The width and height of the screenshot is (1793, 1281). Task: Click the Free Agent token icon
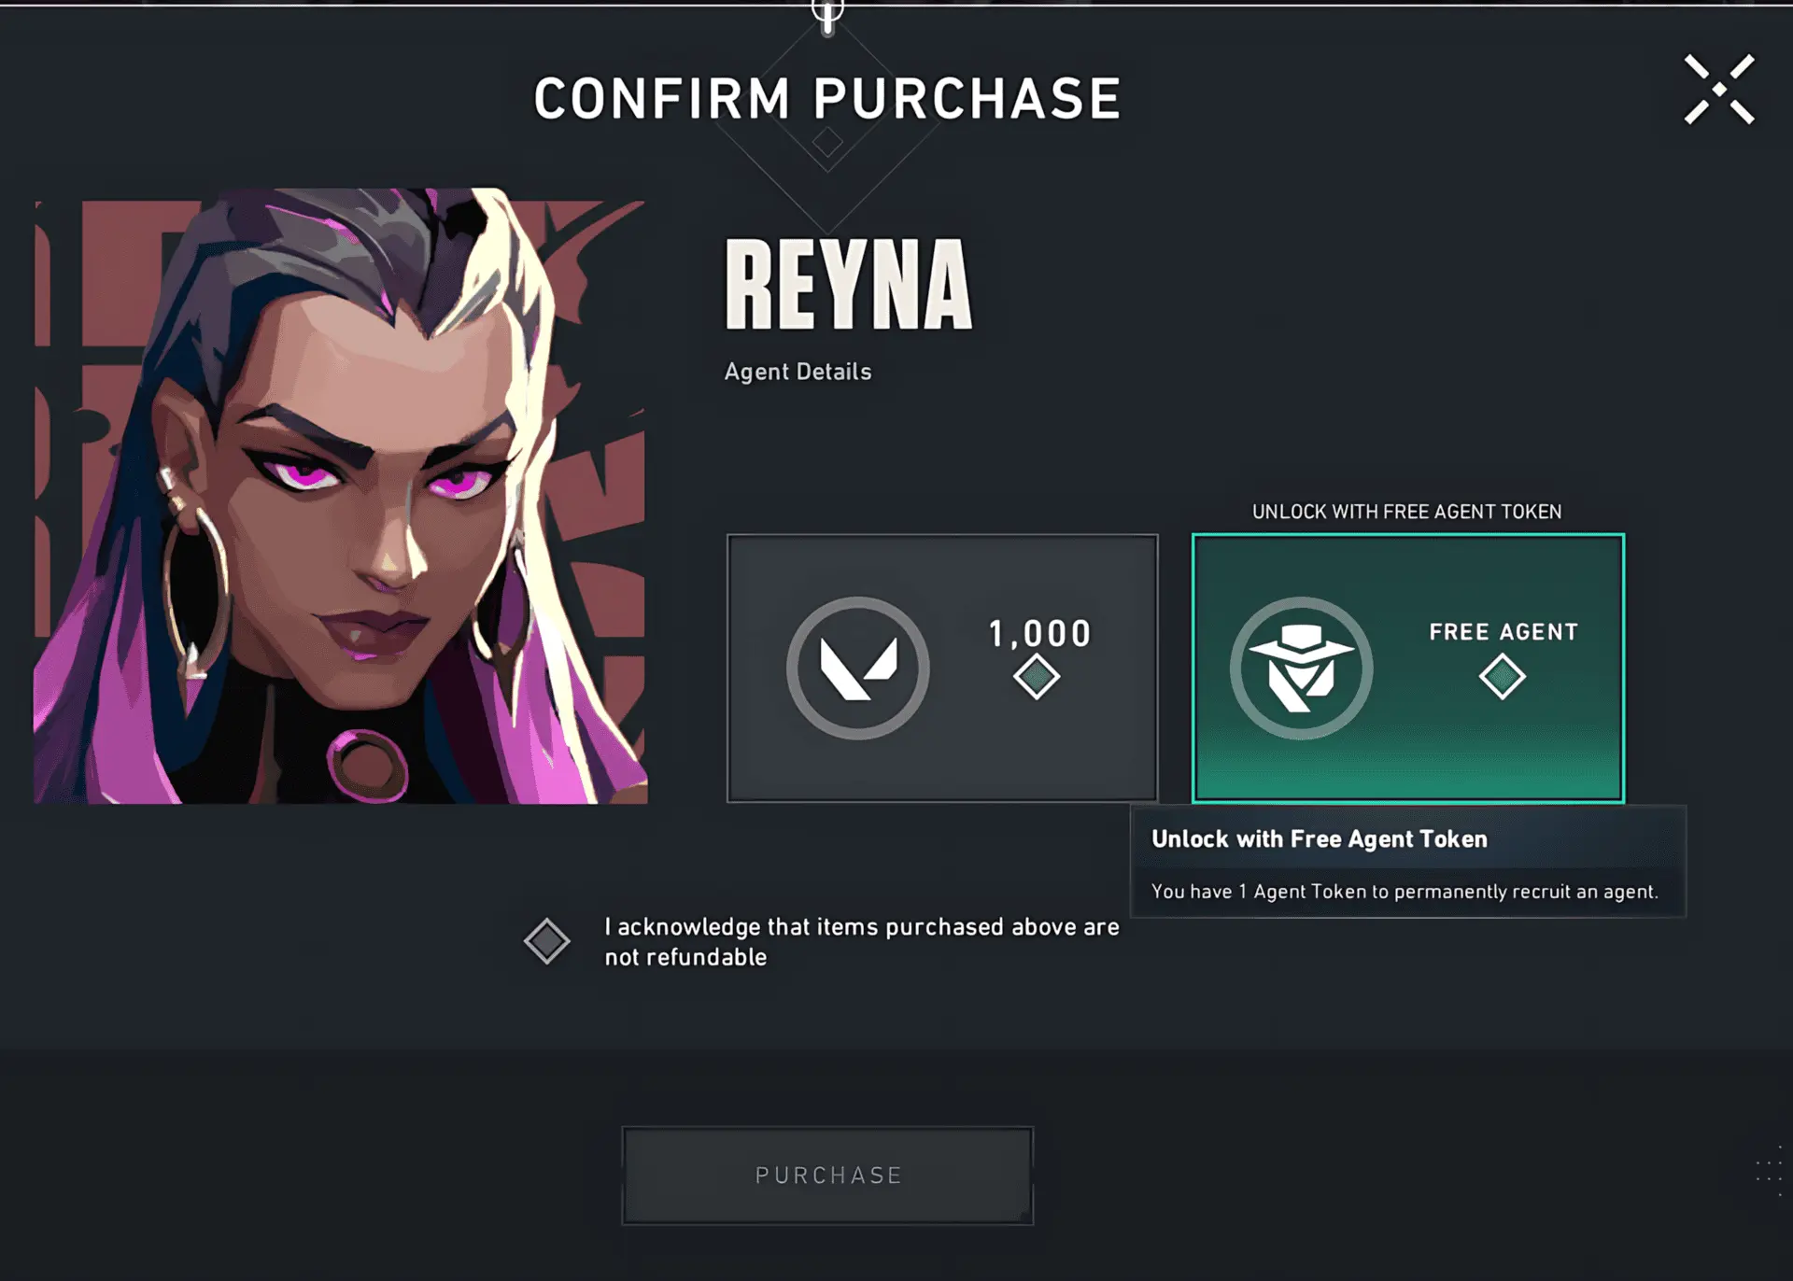point(1301,669)
